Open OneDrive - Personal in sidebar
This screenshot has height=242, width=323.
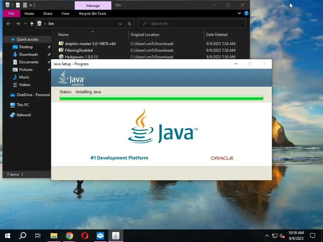click(x=30, y=95)
